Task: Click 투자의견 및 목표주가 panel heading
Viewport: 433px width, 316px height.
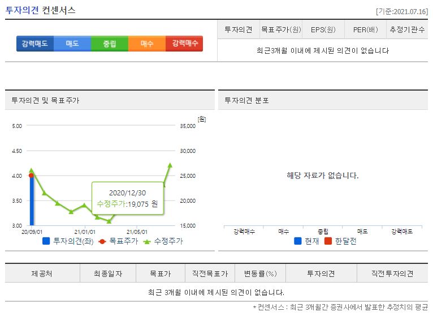Action: click(x=45, y=100)
